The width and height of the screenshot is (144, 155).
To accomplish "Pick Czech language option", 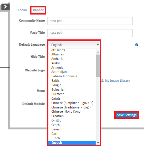I will point(72,125).
